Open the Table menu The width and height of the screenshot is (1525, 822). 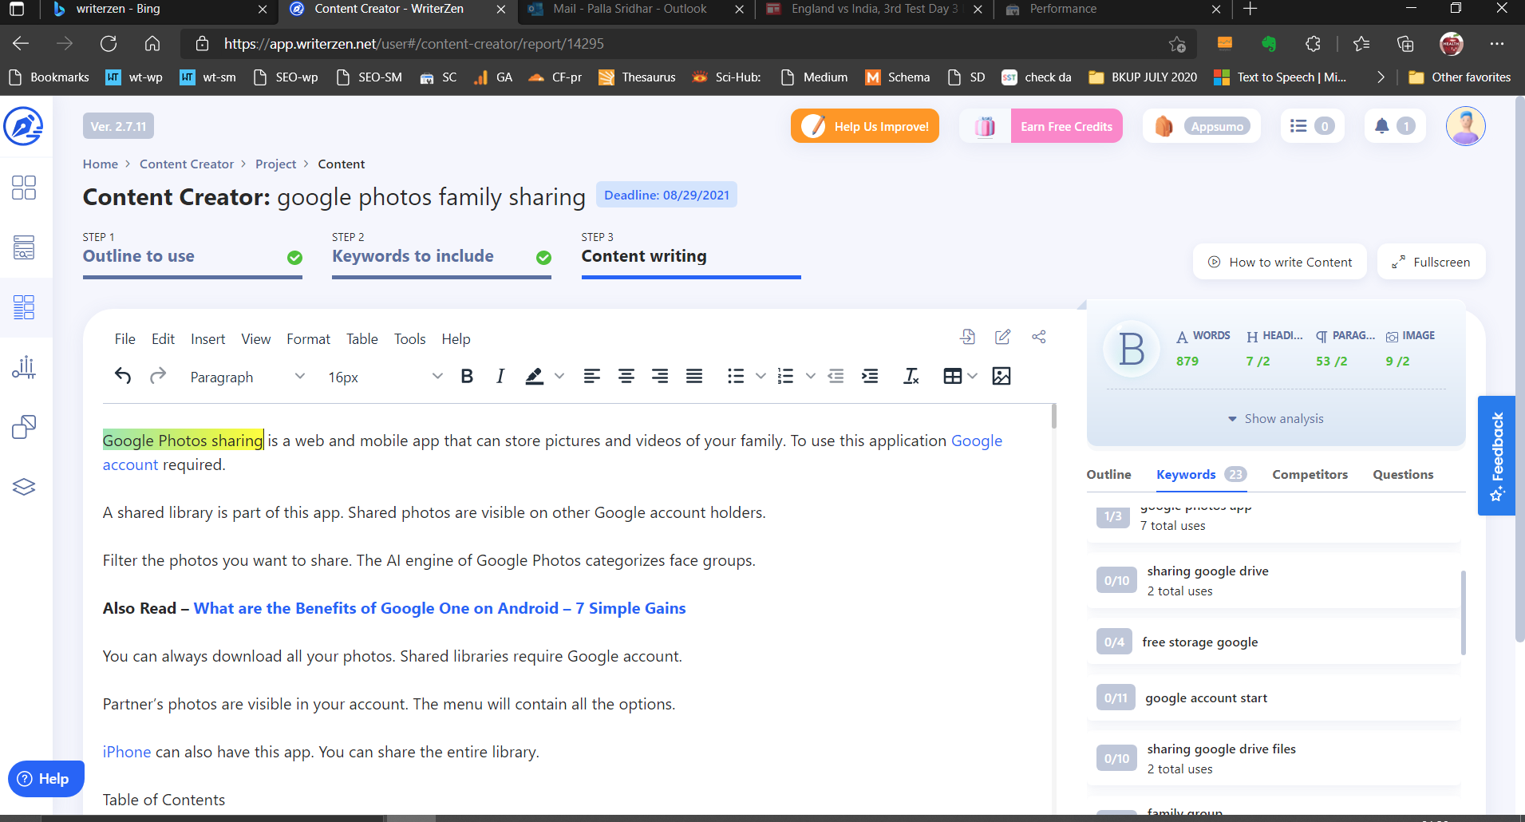pyautogui.click(x=362, y=339)
